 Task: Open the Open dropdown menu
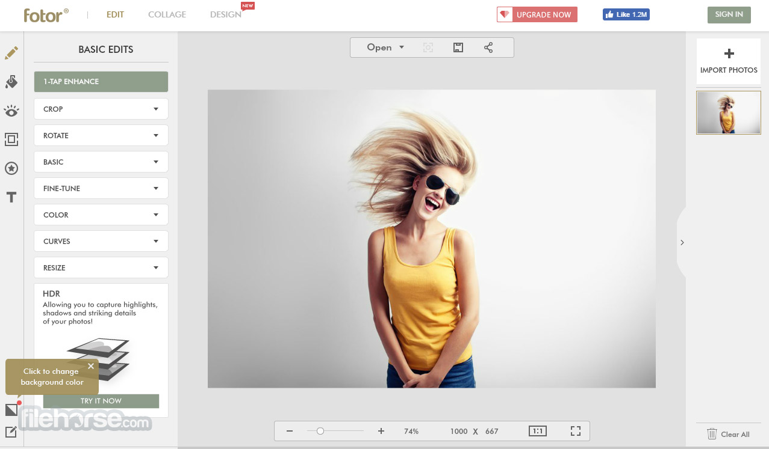coord(385,47)
